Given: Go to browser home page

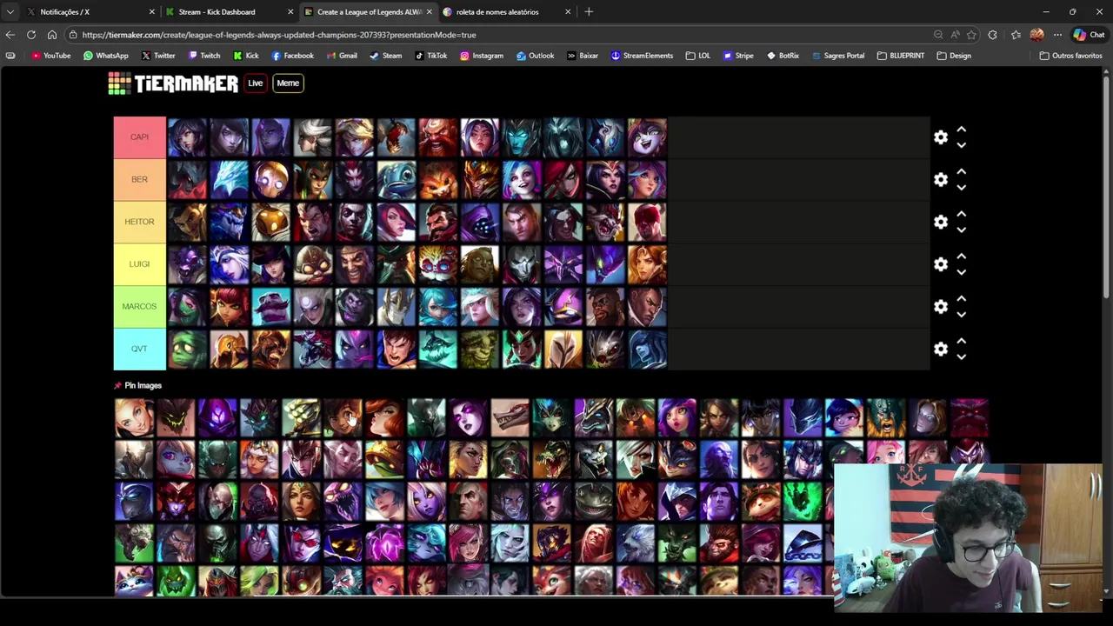Looking at the screenshot, I should click(52, 35).
